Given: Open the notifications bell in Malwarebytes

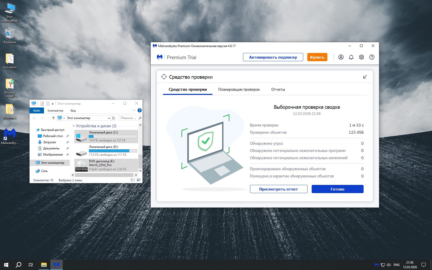Looking at the screenshot, I should pos(351,57).
